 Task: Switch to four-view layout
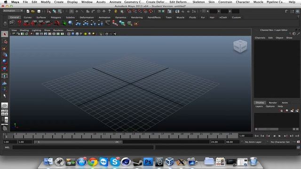[5, 113]
